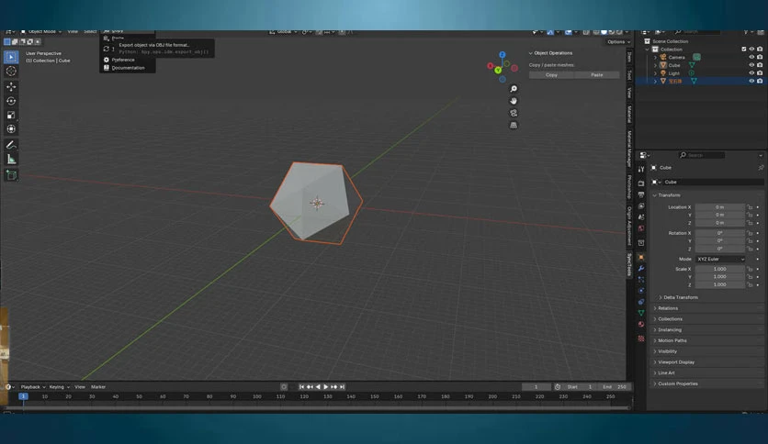Click the green Y axis on gizmo
The width and height of the screenshot is (768, 444).
pyautogui.click(x=498, y=71)
